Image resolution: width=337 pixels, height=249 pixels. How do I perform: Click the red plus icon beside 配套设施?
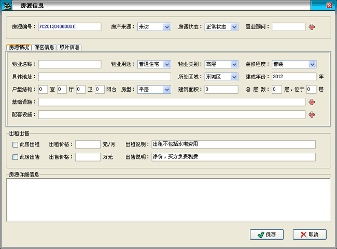click(312, 114)
